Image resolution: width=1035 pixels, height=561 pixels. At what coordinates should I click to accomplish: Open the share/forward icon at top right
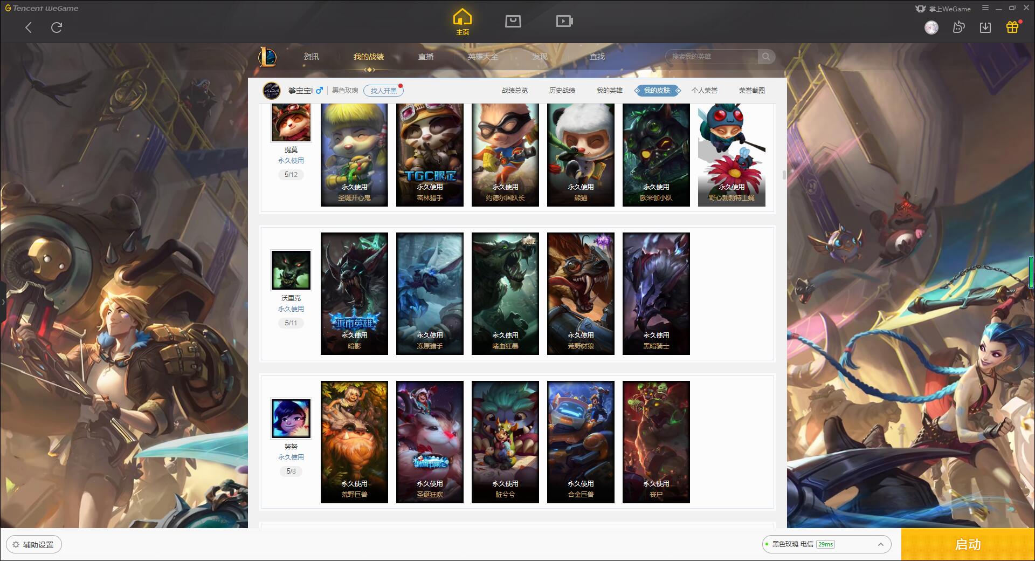pyautogui.click(x=958, y=27)
